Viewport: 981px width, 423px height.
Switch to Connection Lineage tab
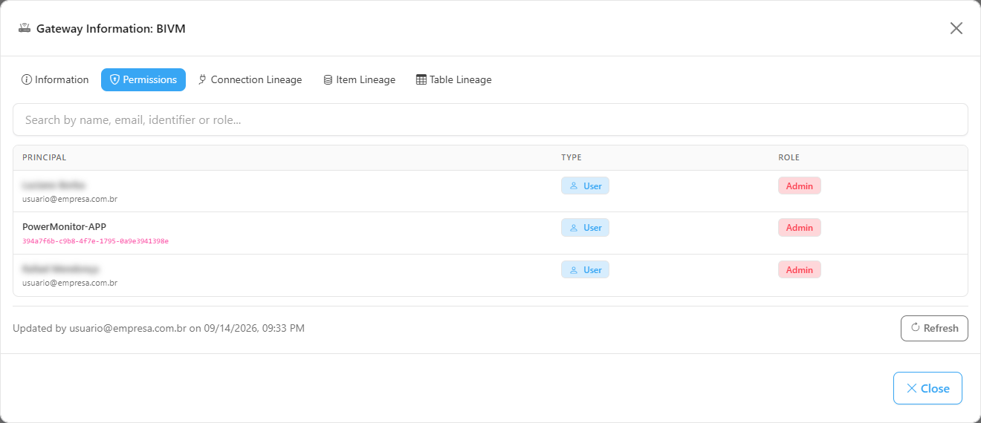pyautogui.click(x=250, y=79)
